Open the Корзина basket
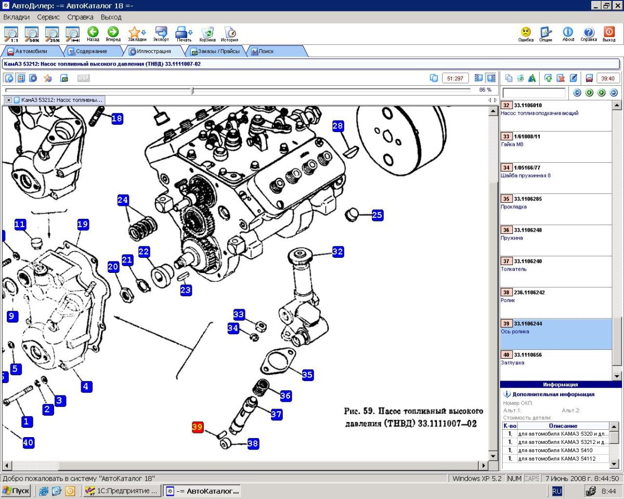Viewport: 624px width, 499px height. click(207, 34)
